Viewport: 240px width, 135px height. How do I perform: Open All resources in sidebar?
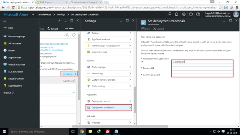tap(15, 43)
